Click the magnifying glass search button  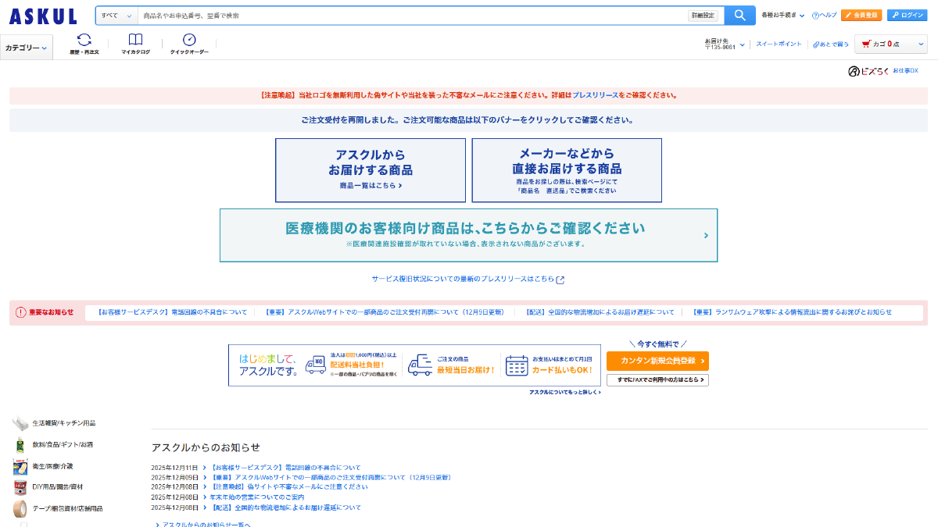click(x=739, y=16)
